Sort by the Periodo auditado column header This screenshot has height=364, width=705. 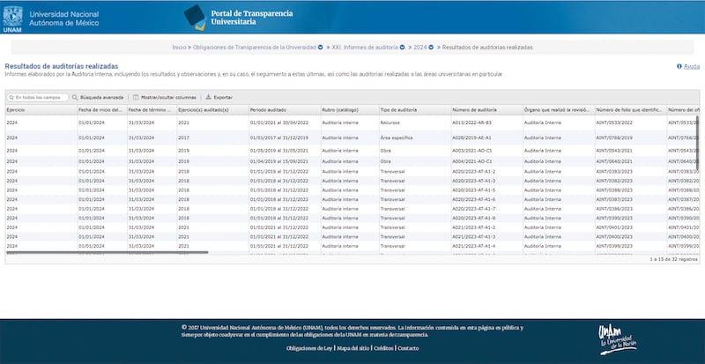click(268, 109)
